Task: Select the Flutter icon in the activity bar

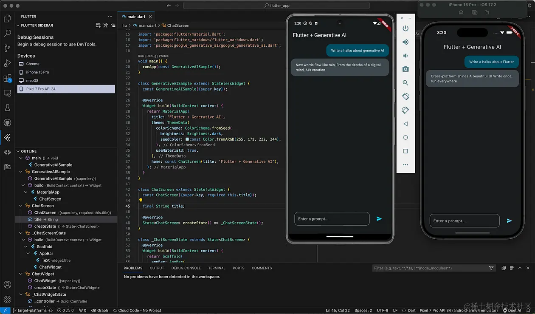Action: click(x=7, y=138)
